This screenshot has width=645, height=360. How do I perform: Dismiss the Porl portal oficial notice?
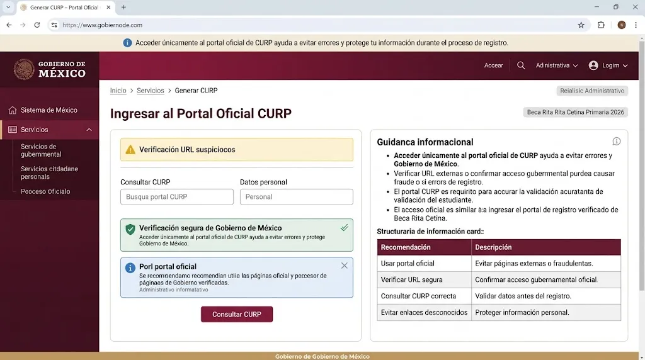click(x=345, y=266)
